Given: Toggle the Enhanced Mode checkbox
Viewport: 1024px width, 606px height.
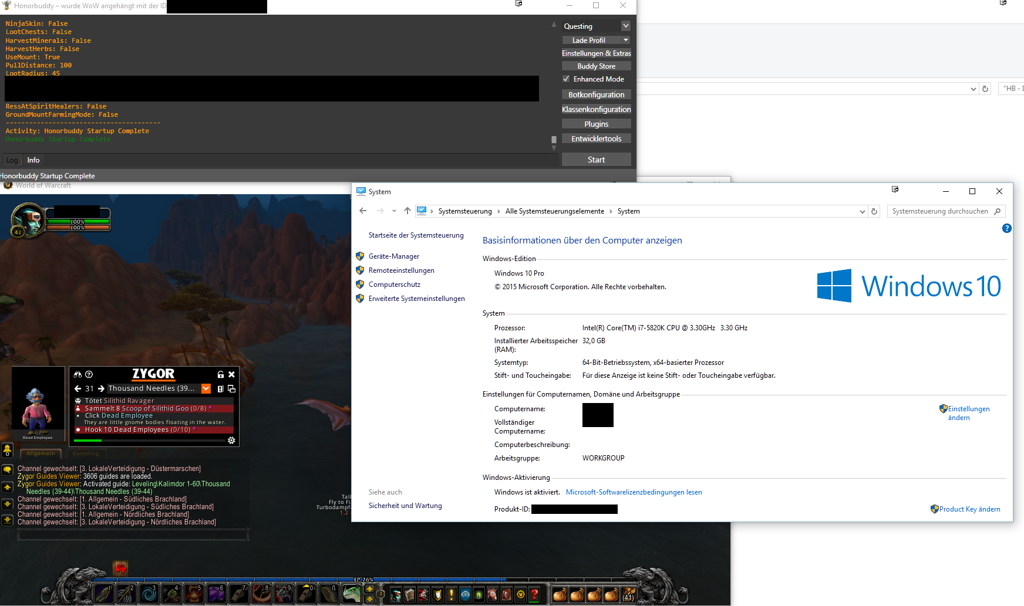Looking at the screenshot, I should click(x=567, y=79).
